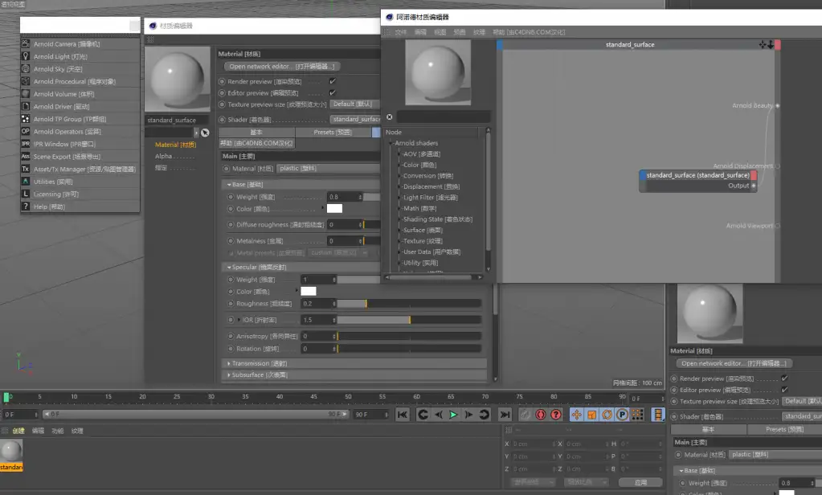The image size is (822, 495).
Task: Click the red question mark keyframe selection icon
Action: 556,415
